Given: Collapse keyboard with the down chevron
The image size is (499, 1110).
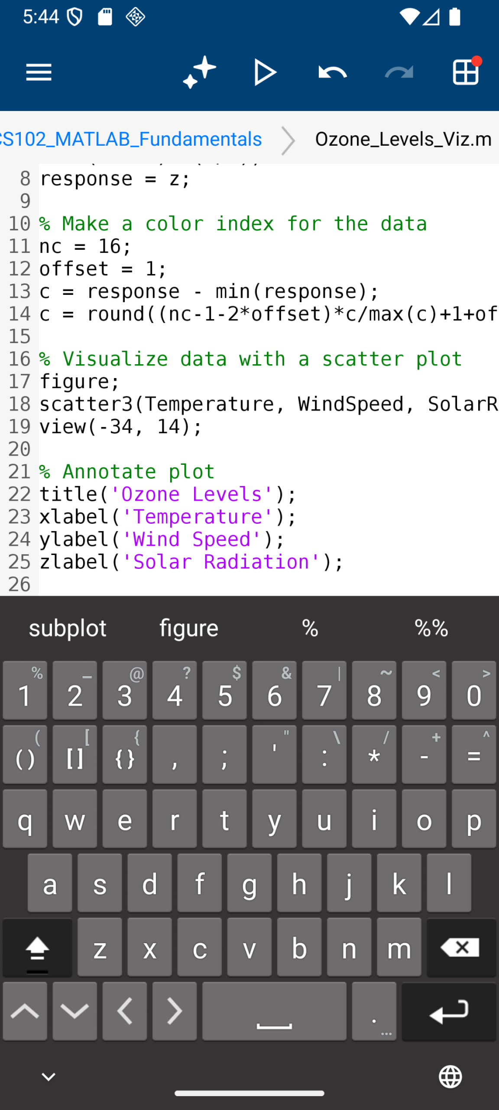Looking at the screenshot, I should click(x=48, y=1077).
